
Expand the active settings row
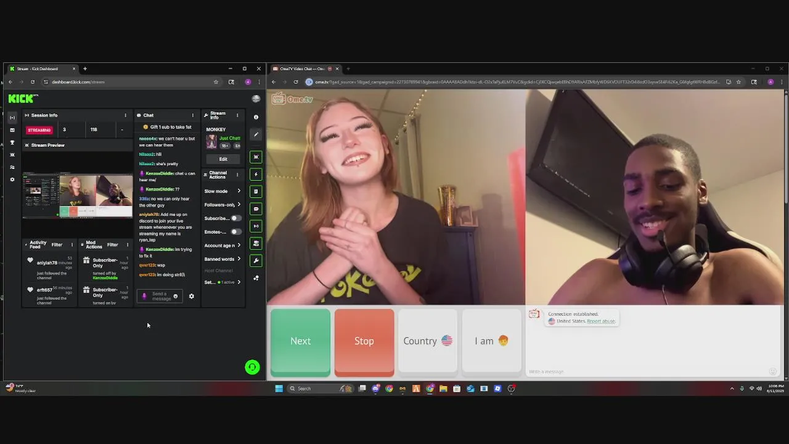tap(223, 282)
